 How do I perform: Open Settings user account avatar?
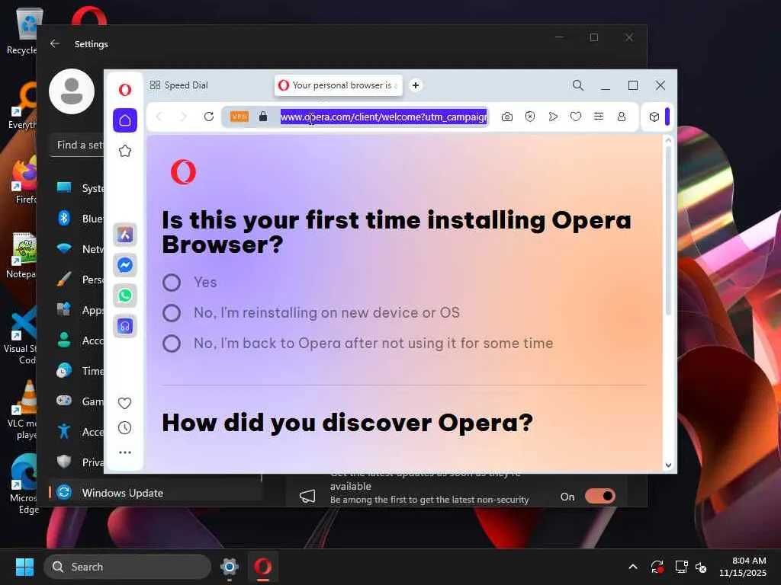(72, 91)
